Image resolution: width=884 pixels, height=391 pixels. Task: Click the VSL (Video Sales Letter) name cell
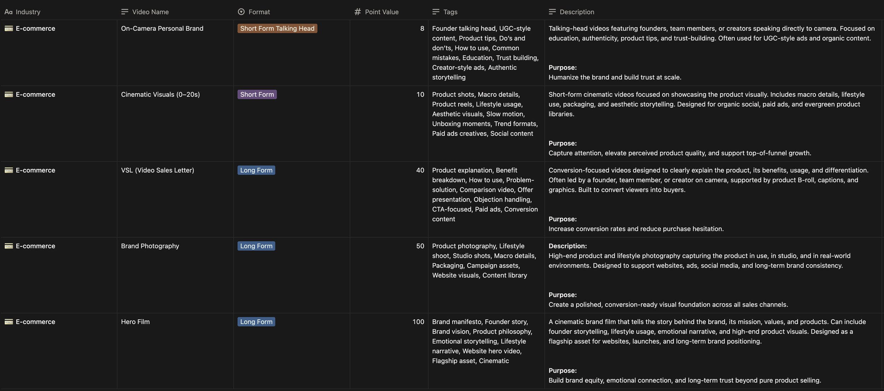(x=157, y=170)
